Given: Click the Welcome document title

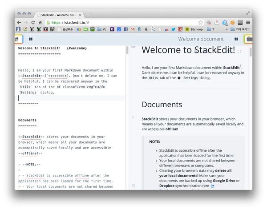Looking at the screenshot, I should [x=201, y=39].
